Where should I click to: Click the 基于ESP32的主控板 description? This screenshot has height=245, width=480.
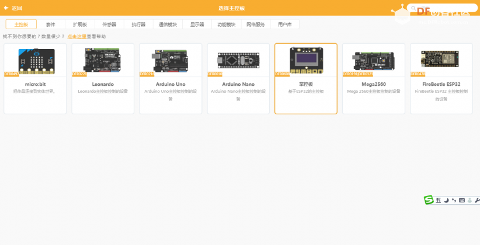coord(306,91)
